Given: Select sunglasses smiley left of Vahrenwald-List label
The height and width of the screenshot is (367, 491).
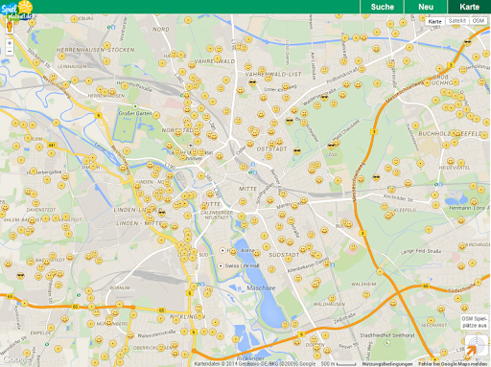Looking at the screenshot, I should tap(252, 82).
